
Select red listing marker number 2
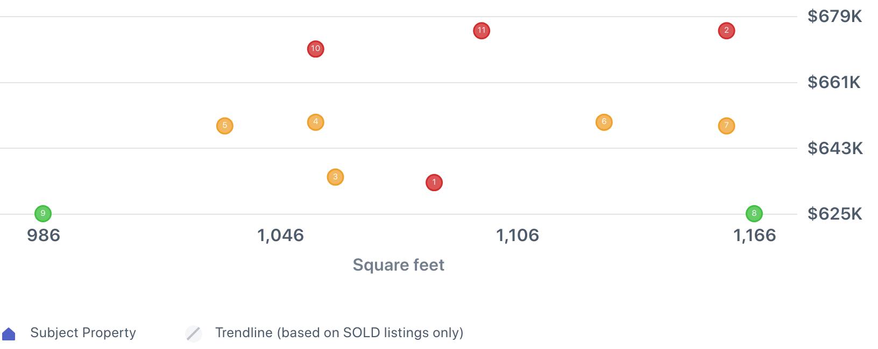click(726, 31)
